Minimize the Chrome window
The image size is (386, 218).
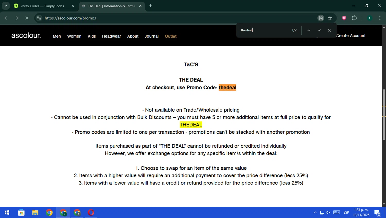(353, 6)
